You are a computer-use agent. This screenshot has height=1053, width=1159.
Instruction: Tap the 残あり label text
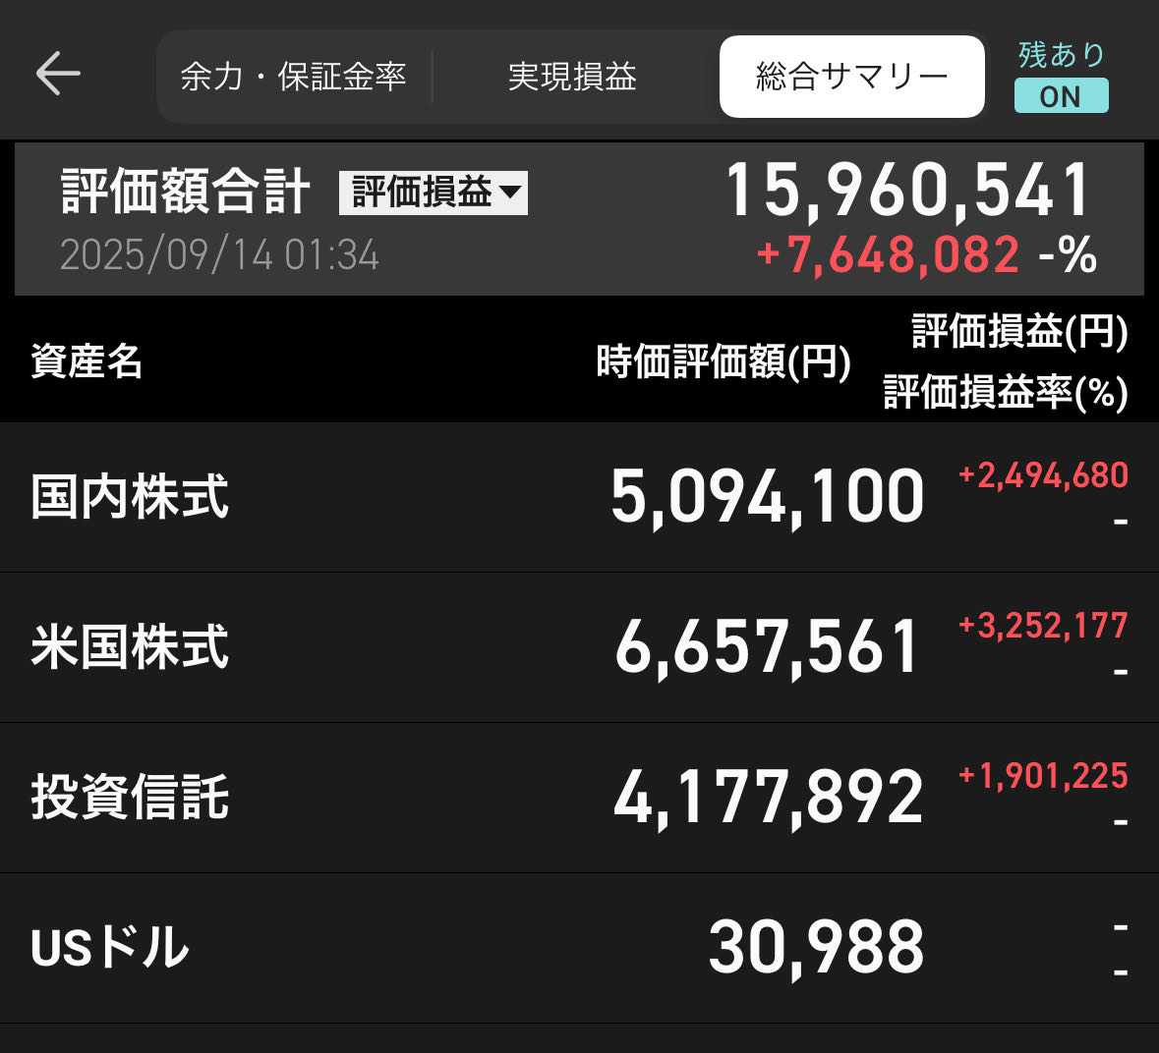tap(1062, 55)
